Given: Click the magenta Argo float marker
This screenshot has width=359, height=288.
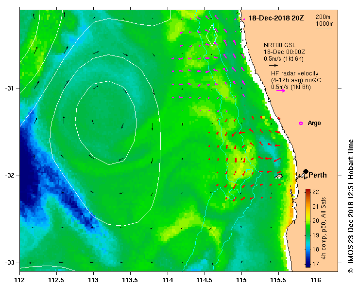Looking at the screenshot, I should [301, 124].
